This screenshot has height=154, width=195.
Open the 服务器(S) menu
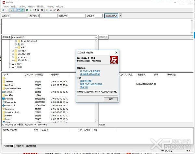click(41, 6)
